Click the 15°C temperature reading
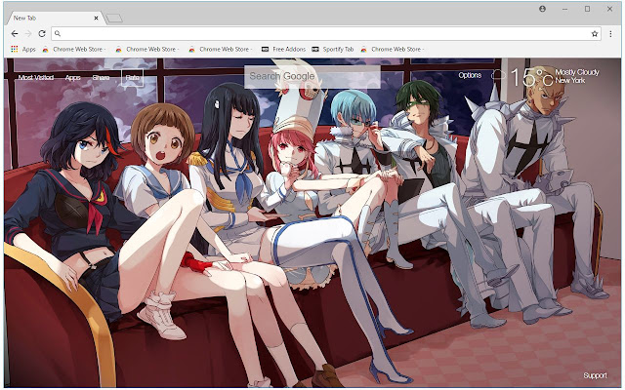625x390 pixels. pyautogui.click(x=531, y=77)
